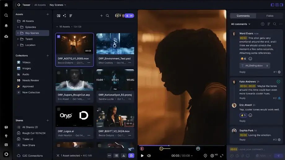
Task: Add emoji reaction to Ward Evans comment
Action: [x=250, y=59]
